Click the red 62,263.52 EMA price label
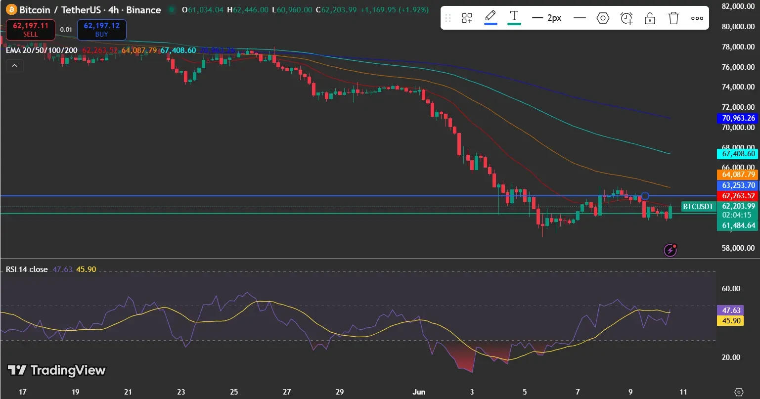Screen dimensions: 760x399 point(737,196)
